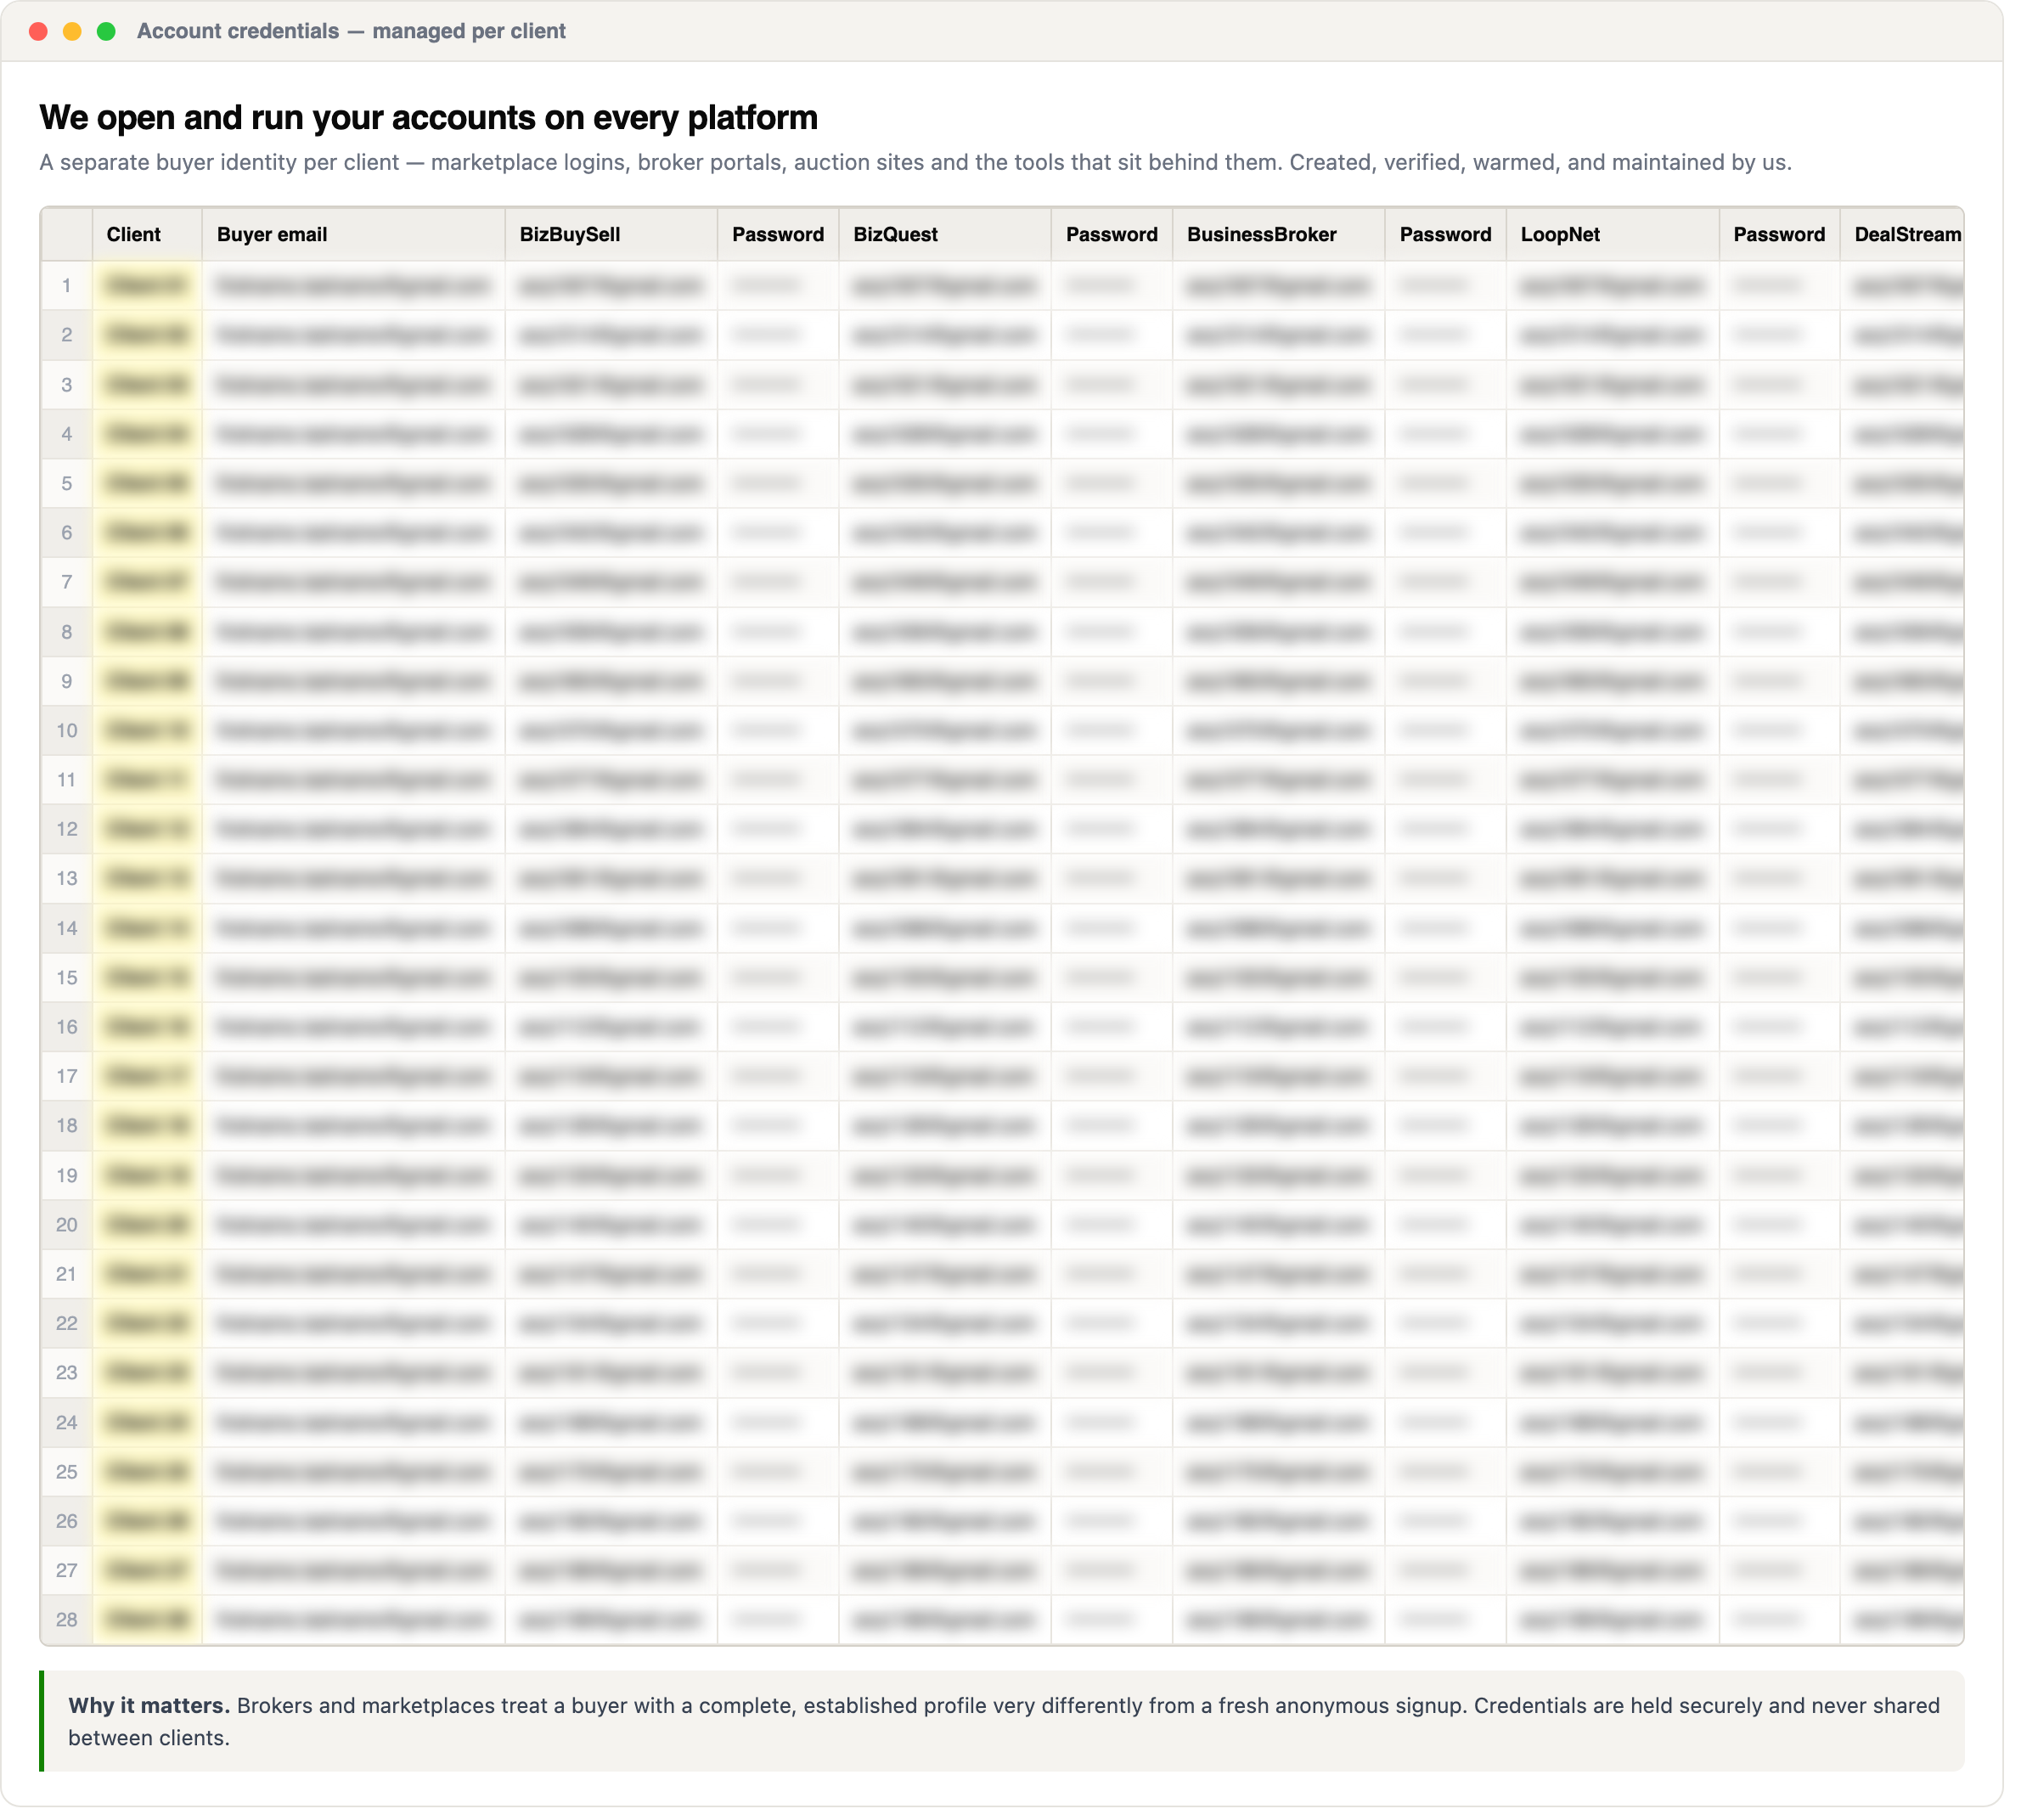
Task: Select row number 15
Action: coord(67,978)
